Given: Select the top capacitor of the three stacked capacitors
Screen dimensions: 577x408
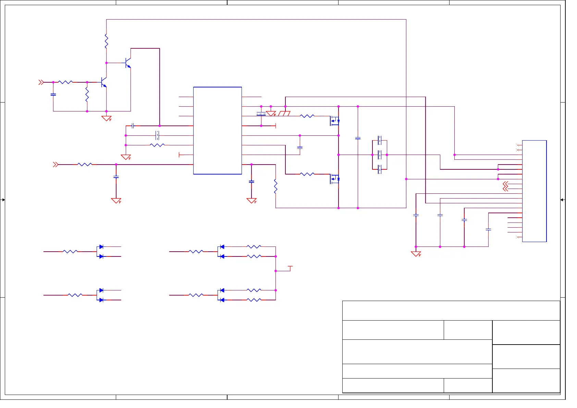Looking at the screenshot, I should (x=379, y=140).
